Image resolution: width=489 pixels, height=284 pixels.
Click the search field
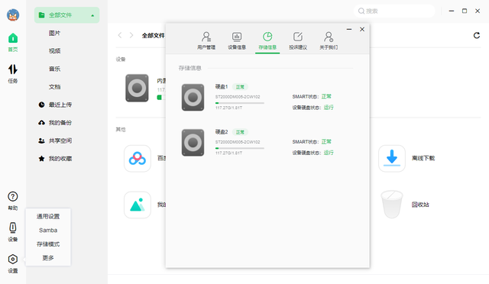click(x=394, y=11)
